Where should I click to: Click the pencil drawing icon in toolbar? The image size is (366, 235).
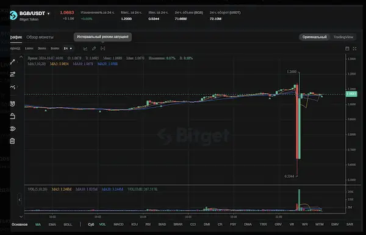[x=94, y=49]
